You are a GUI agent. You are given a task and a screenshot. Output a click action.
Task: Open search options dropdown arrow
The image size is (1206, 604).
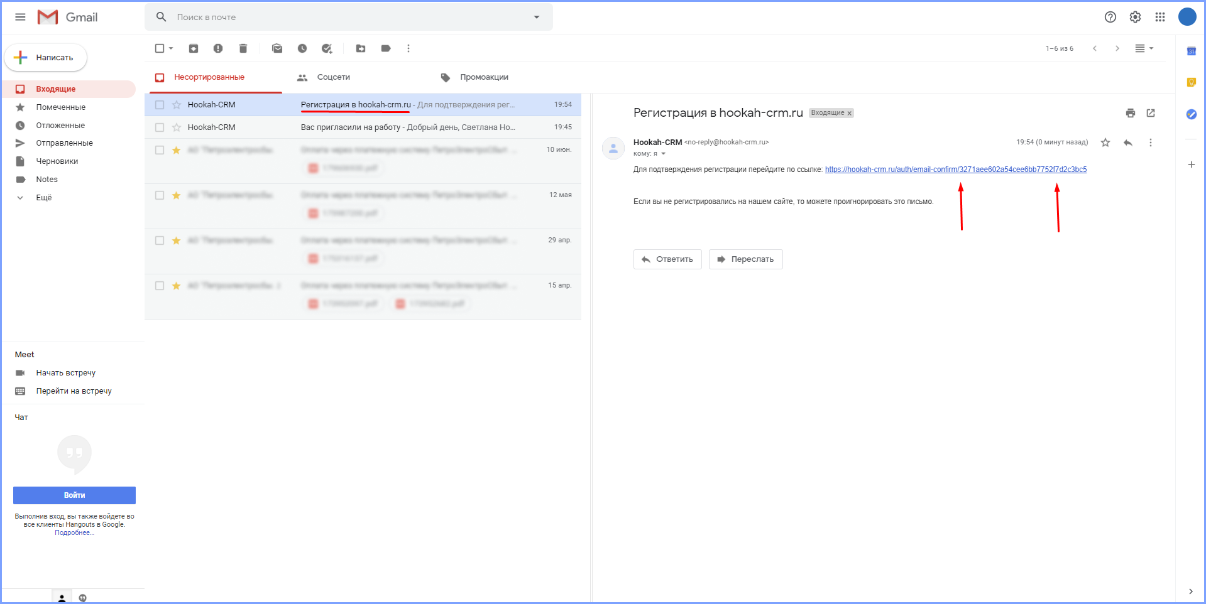[x=537, y=17]
